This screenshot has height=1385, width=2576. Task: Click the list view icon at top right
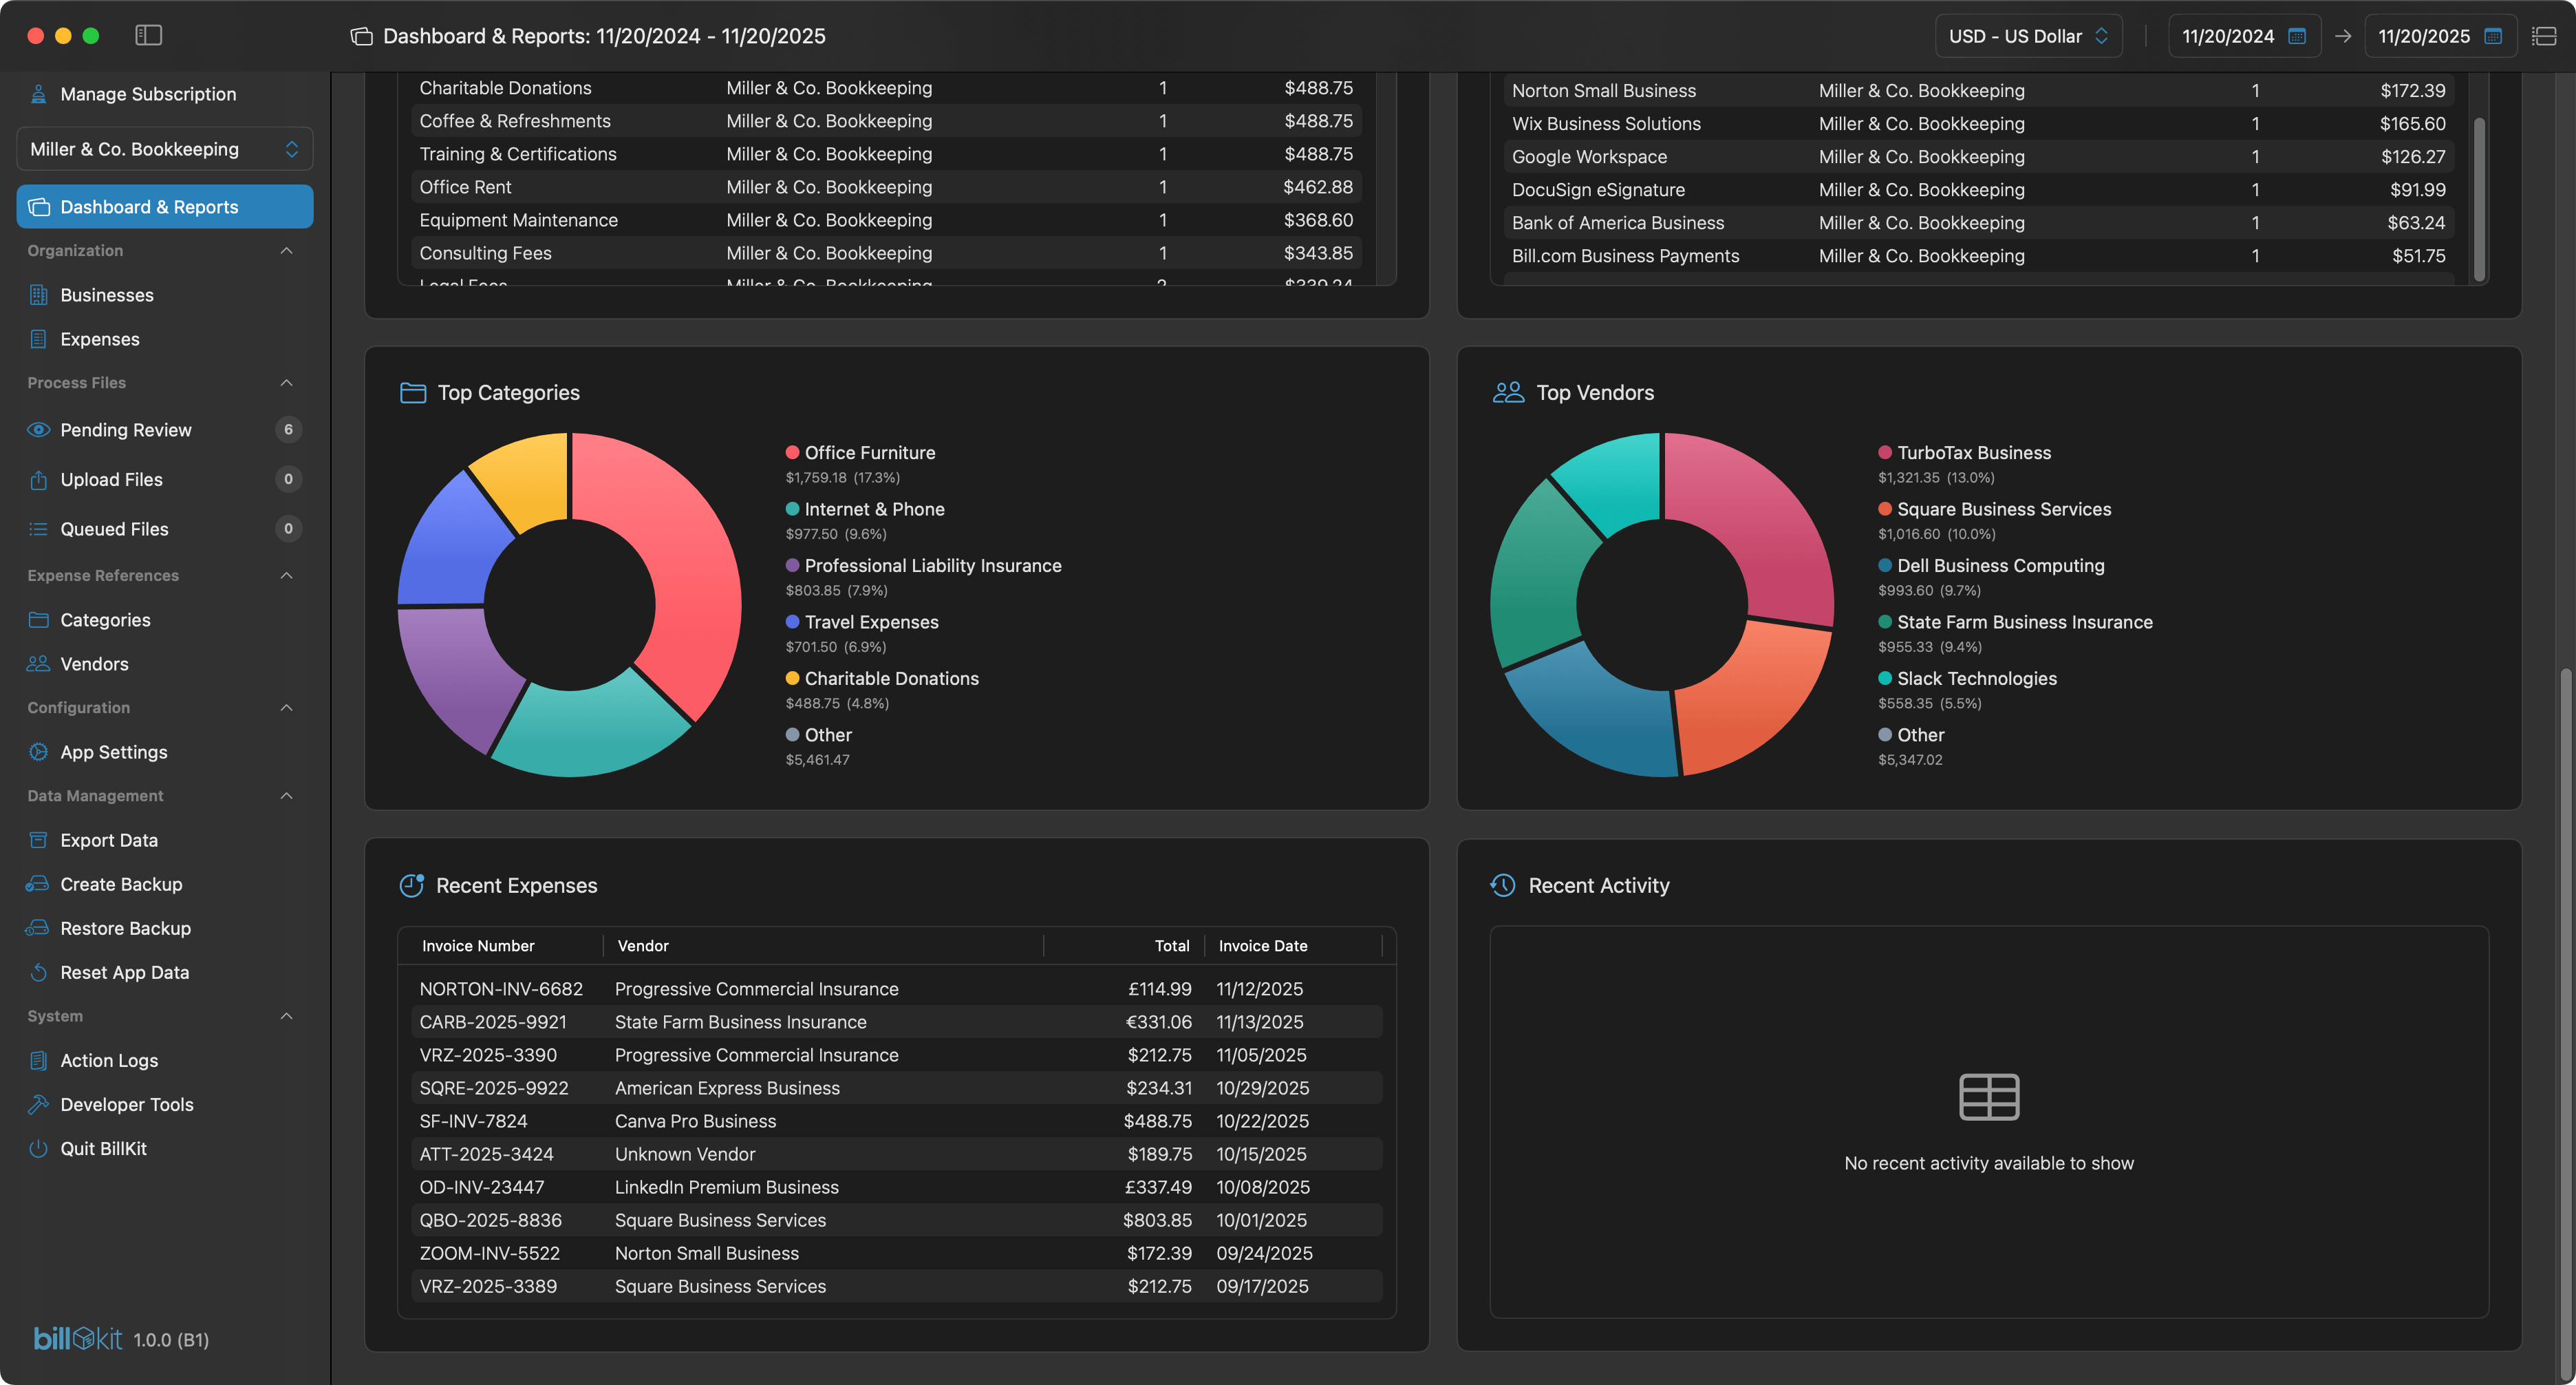point(2544,35)
